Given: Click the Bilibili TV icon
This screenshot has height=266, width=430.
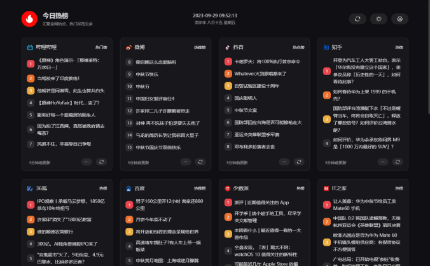Looking at the screenshot, I should pyautogui.click(x=30, y=48).
